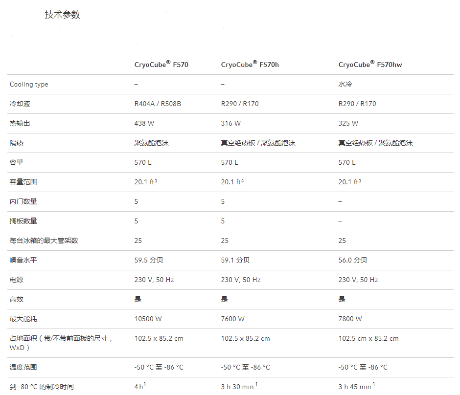Click the 316 W heat output value
Screen dimensions: 460x395
point(230,123)
